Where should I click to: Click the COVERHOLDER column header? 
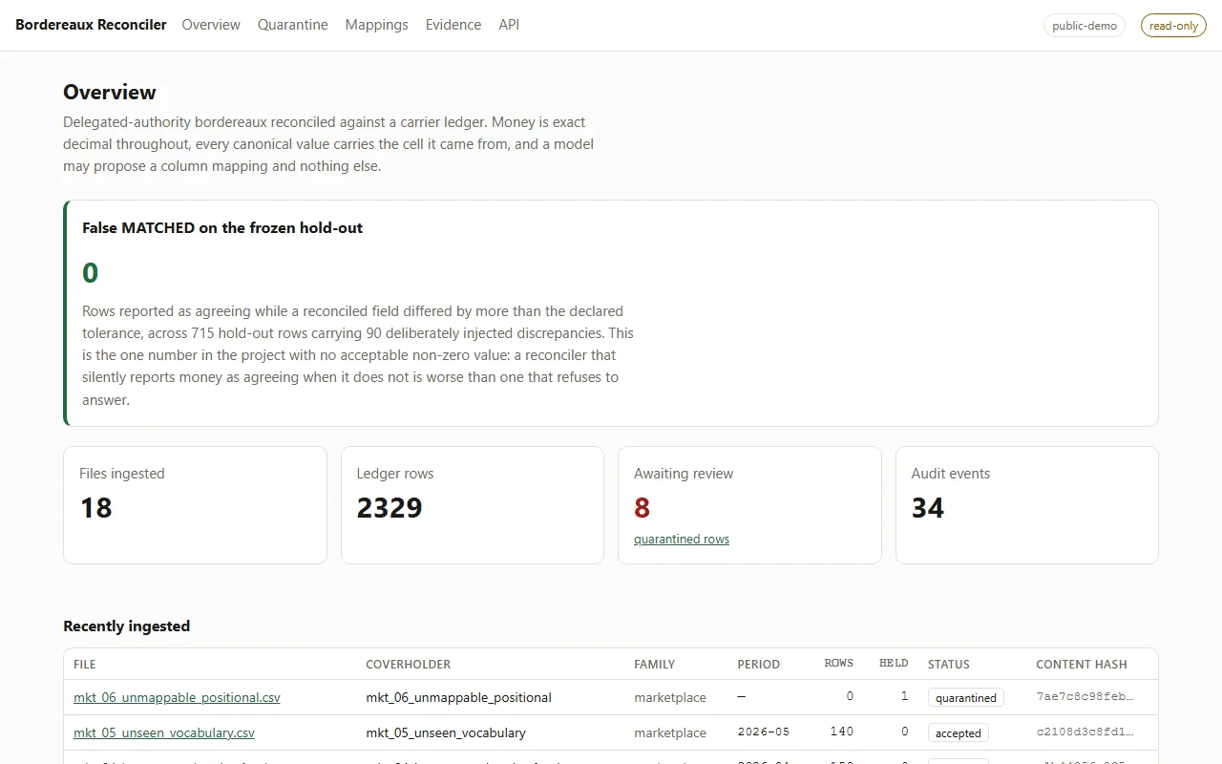409,664
